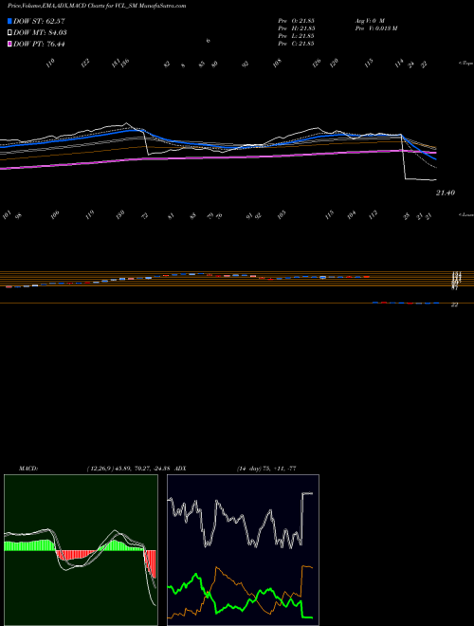Viewport: 474px width, 626px height.
Task: Click the '108' top price label
Action: coord(278,63)
